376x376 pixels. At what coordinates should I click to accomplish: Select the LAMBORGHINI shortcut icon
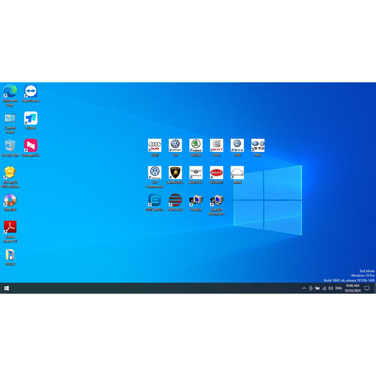(x=175, y=175)
